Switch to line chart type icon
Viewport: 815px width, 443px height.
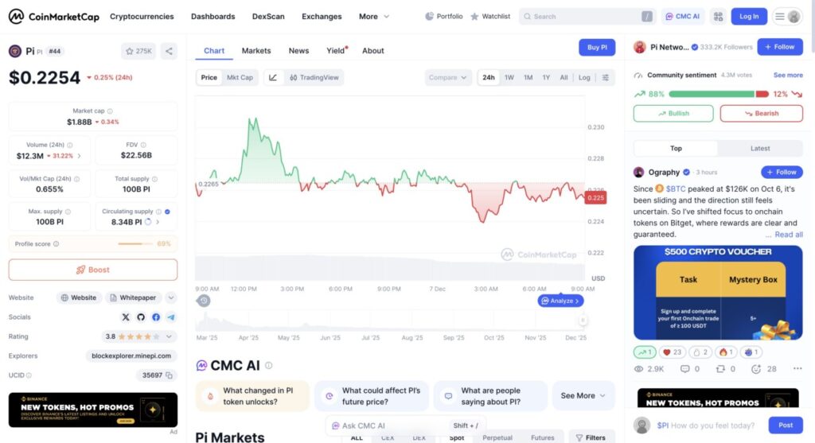[x=273, y=78]
